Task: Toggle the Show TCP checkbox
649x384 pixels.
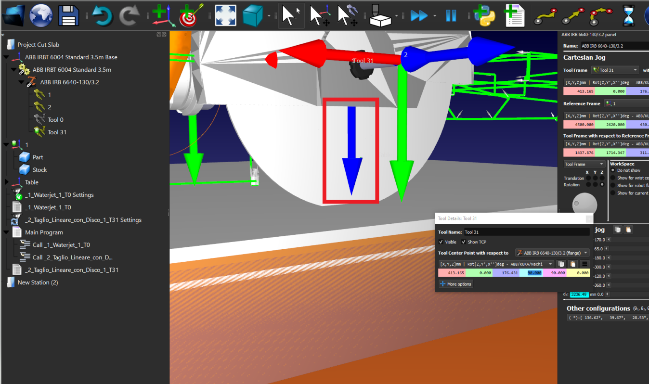Action: pyautogui.click(x=464, y=242)
